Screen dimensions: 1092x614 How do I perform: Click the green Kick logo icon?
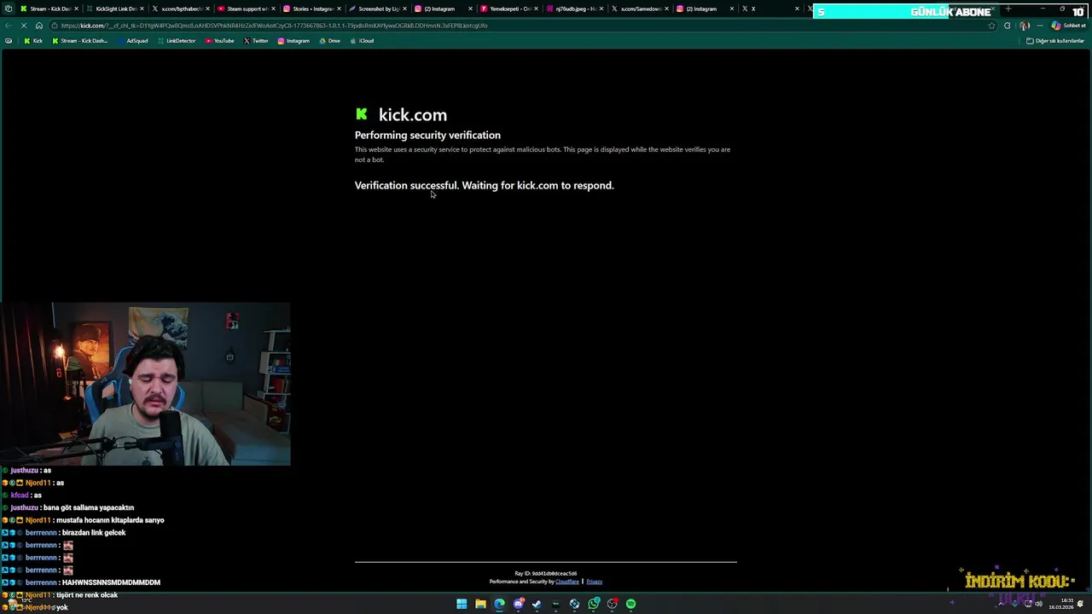(362, 113)
